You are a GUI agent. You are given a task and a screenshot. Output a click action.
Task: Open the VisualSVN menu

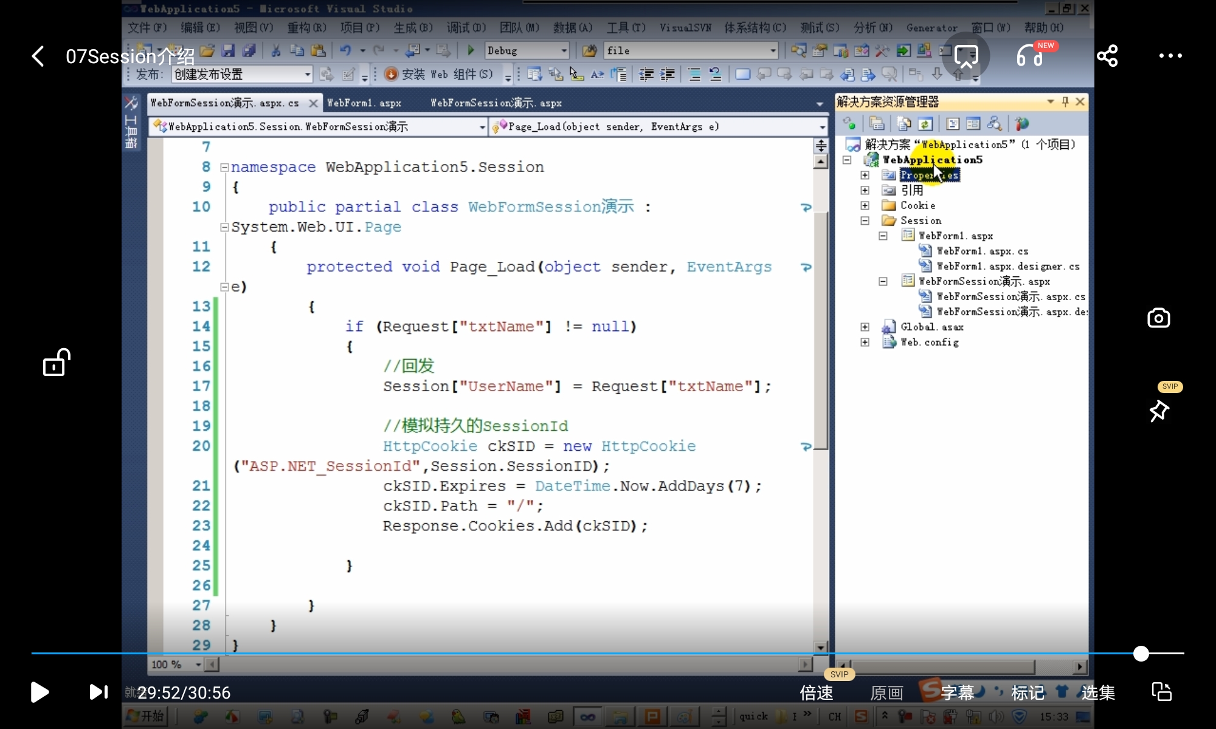point(685,27)
